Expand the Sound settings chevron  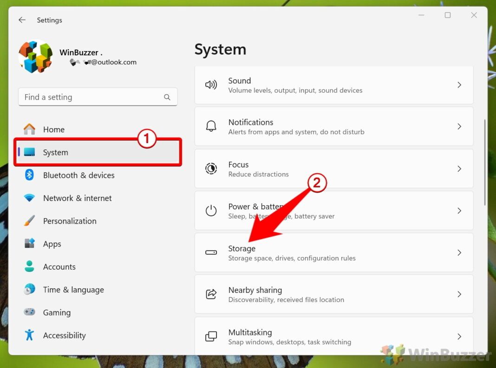pos(459,85)
